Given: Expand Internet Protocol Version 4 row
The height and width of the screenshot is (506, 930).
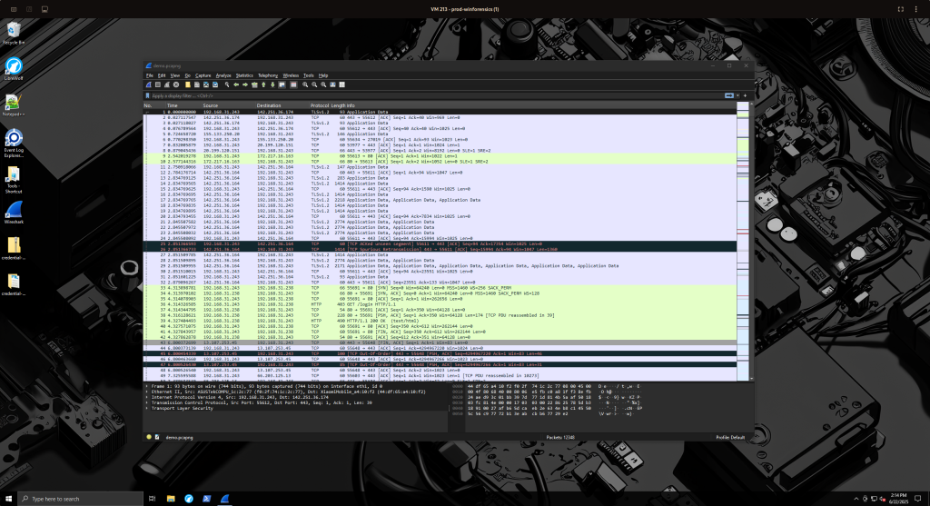Looking at the screenshot, I should (x=147, y=398).
